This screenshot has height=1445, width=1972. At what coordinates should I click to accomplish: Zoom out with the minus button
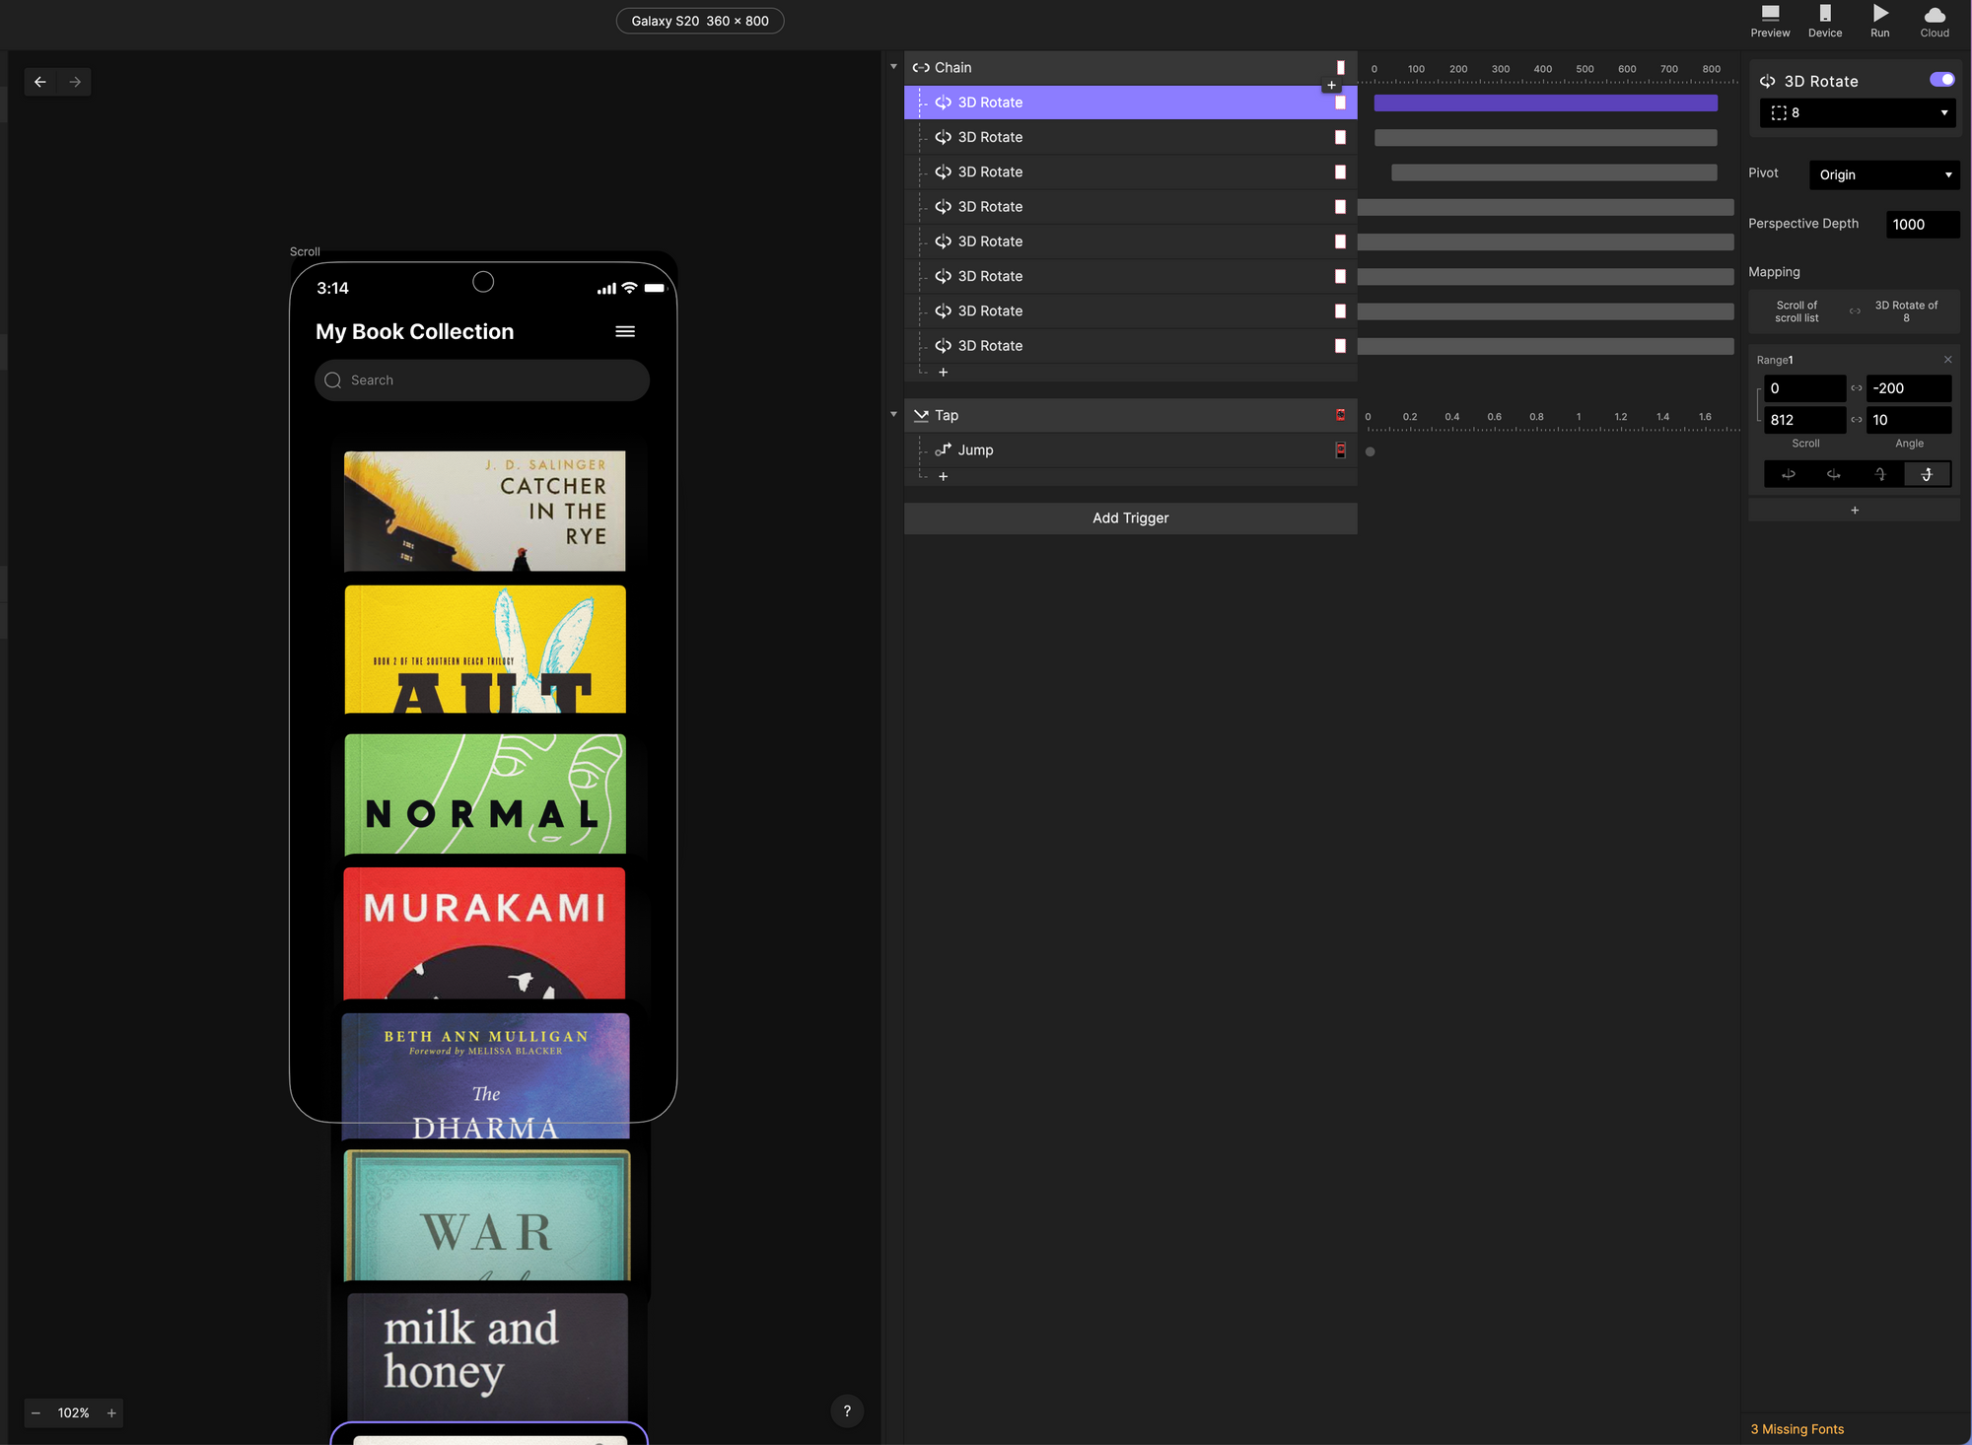click(36, 1412)
